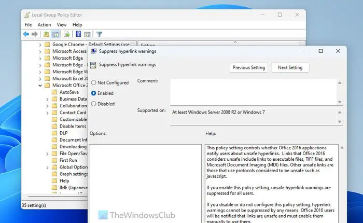Open the Help question-mark toolbar icon
The height and width of the screenshot is (223, 363).
78,34
